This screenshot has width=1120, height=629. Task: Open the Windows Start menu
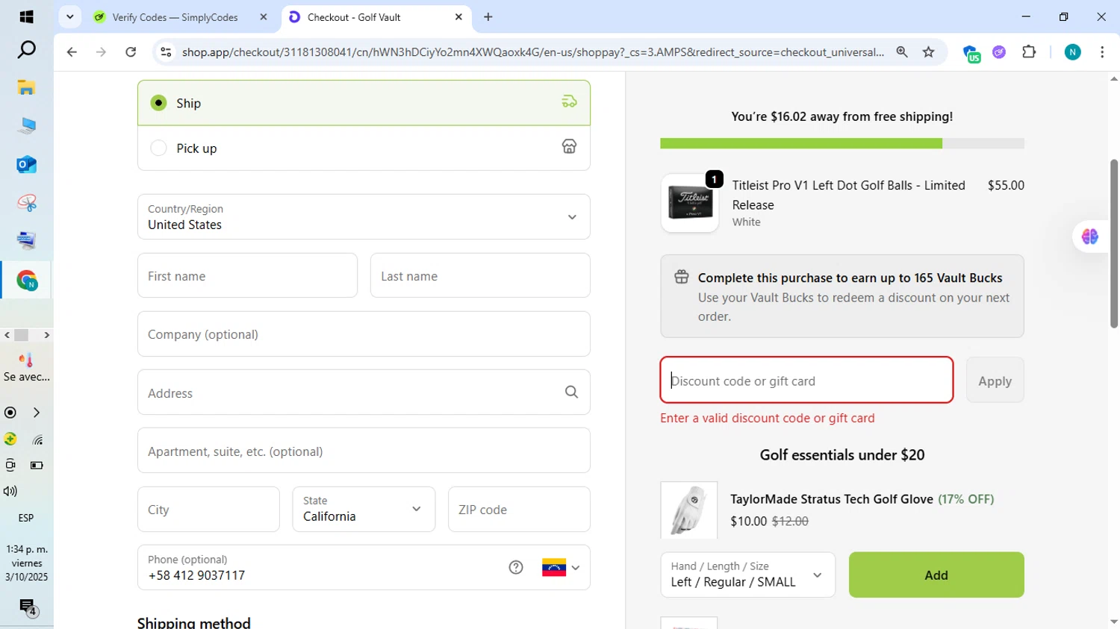click(26, 16)
